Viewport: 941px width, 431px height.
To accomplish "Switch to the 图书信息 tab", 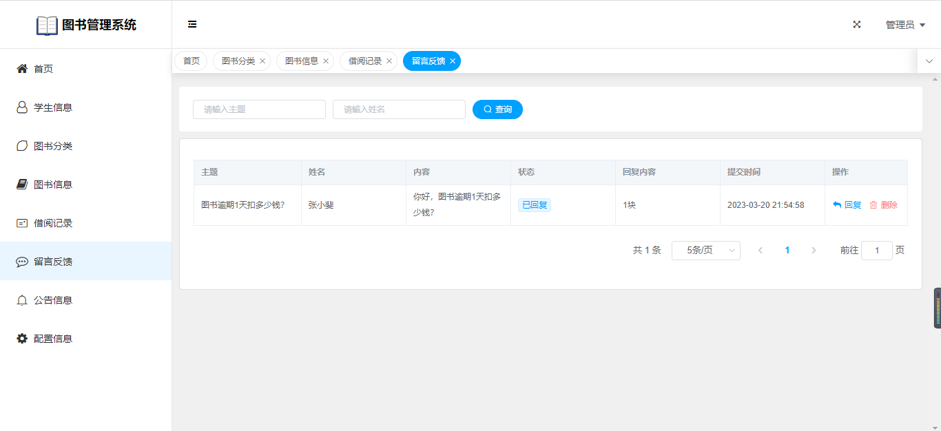I will click(302, 61).
